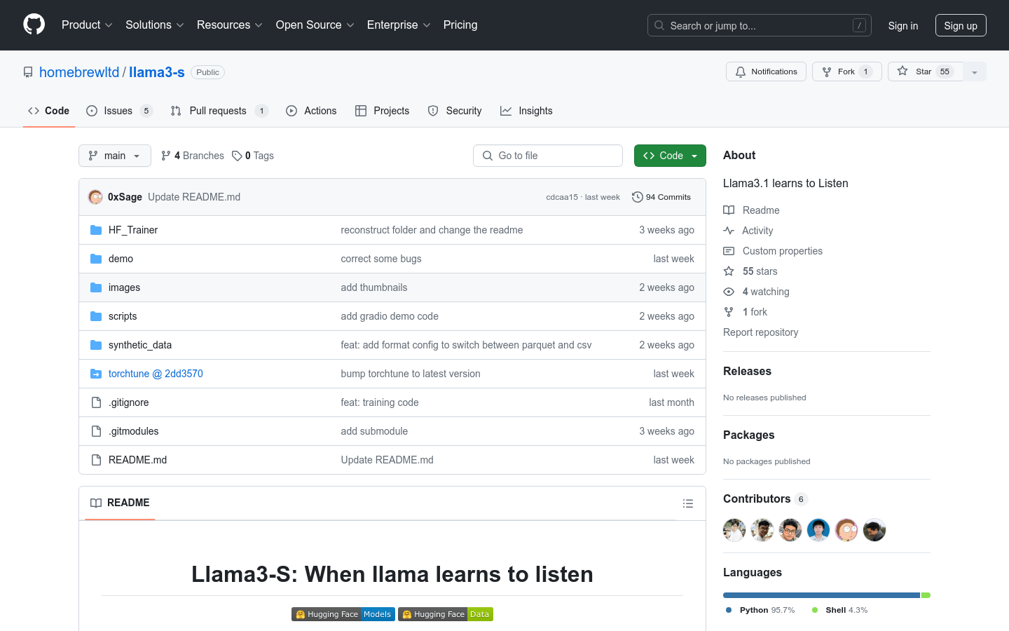1009x631 pixels.
Task: Open commit hash cdcaa15
Action: pyautogui.click(x=562, y=197)
